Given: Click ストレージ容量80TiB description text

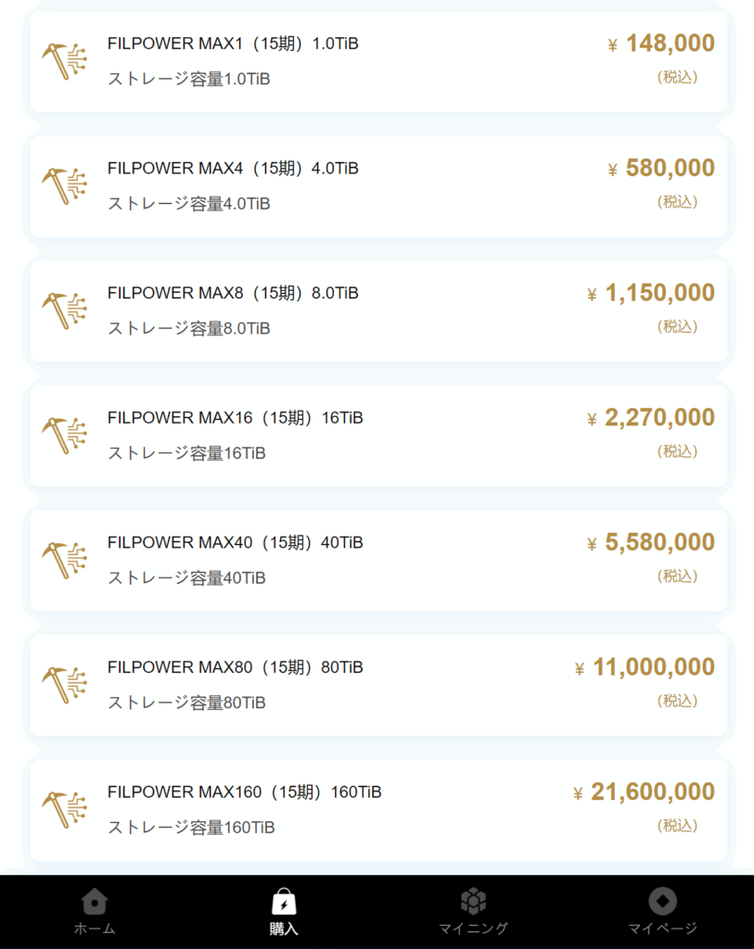Looking at the screenshot, I should [x=186, y=703].
